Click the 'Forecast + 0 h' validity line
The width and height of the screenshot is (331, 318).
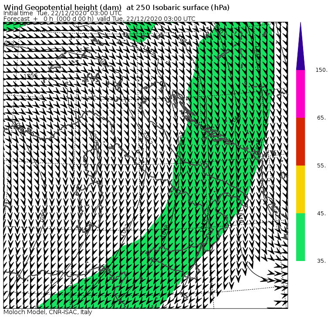tap(99, 19)
